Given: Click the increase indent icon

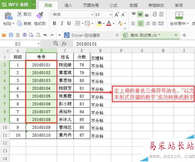Looking at the screenshot, I should 161,14.
